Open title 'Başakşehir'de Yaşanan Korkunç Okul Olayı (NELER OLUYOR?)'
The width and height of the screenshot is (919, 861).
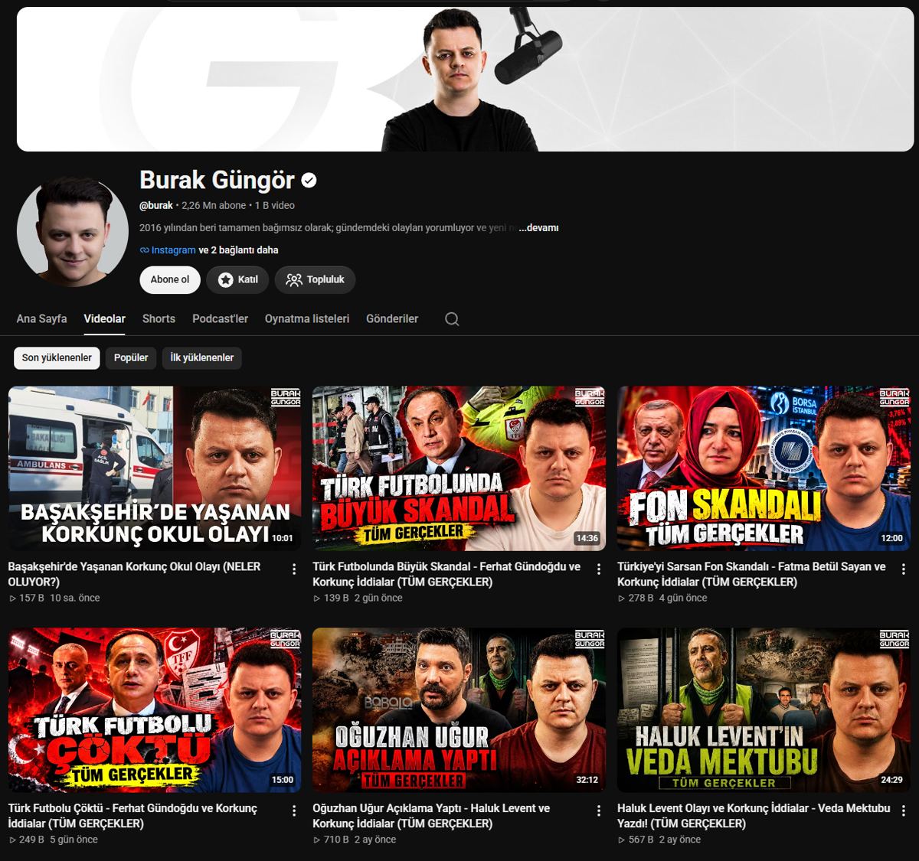tap(134, 574)
